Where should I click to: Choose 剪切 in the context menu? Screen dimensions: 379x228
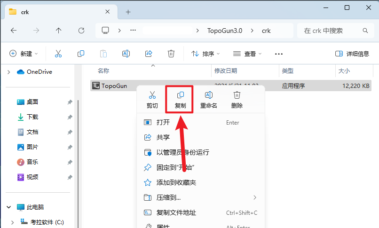pyautogui.click(x=152, y=100)
